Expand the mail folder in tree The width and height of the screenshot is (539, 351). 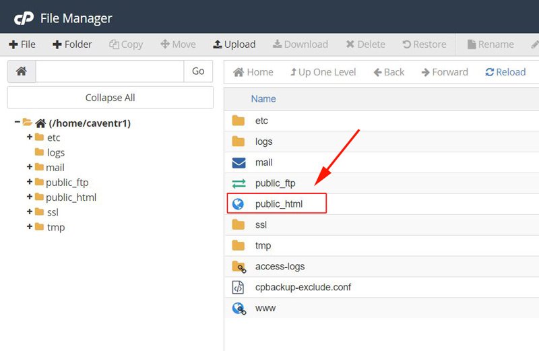pos(30,166)
